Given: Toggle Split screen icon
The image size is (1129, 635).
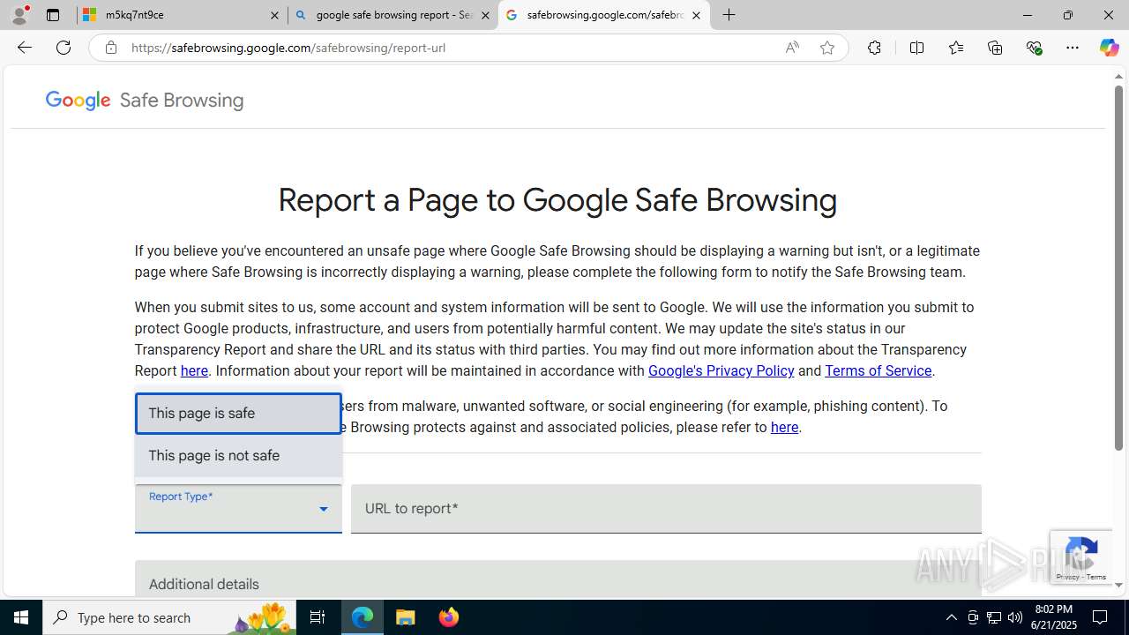Looking at the screenshot, I should point(916,48).
